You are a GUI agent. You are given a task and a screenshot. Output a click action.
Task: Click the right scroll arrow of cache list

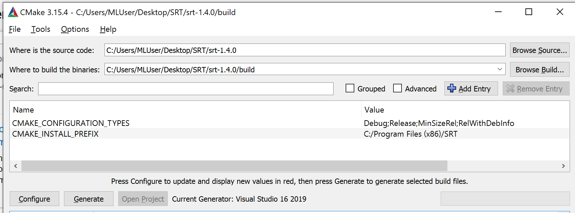pyautogui.click(x=563, y=166)
